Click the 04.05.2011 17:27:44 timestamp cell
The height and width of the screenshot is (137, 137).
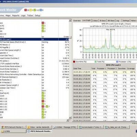(x=82, y=75)
